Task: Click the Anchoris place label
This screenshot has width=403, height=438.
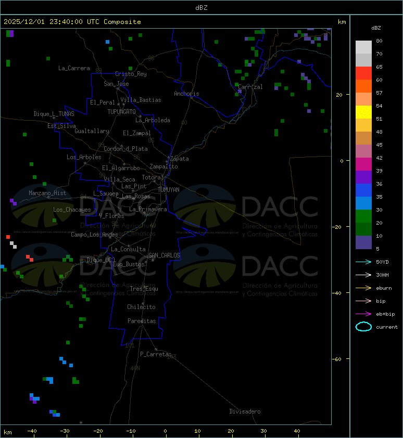Action: (186, 94)
